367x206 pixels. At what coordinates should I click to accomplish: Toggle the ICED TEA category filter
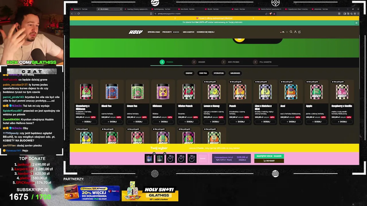pyautogui.click(x=203, y=73)
